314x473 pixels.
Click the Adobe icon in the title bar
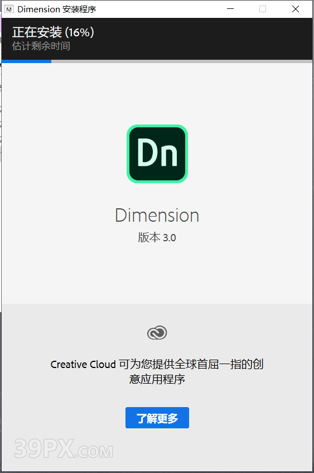click(9, 9)
